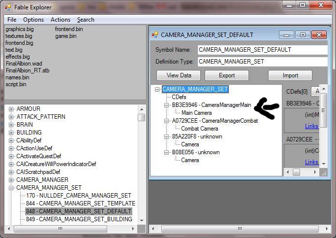Open the File menu
Viewport: 336px width, 238px height.
click(x=12, y=20)
